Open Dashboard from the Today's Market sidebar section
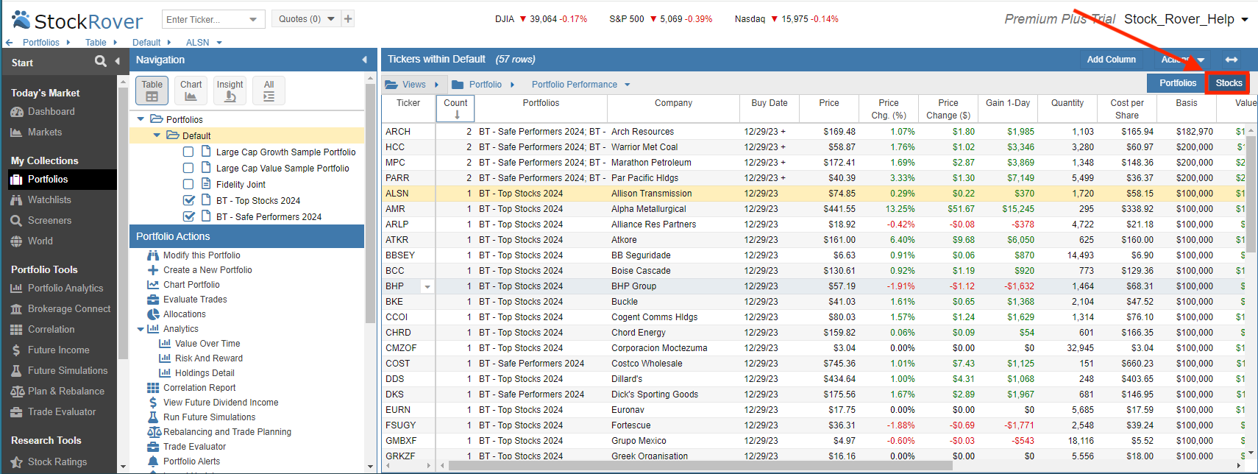Screen dimensions: 1258x474 pyautogui.click(x=51, y=112)
